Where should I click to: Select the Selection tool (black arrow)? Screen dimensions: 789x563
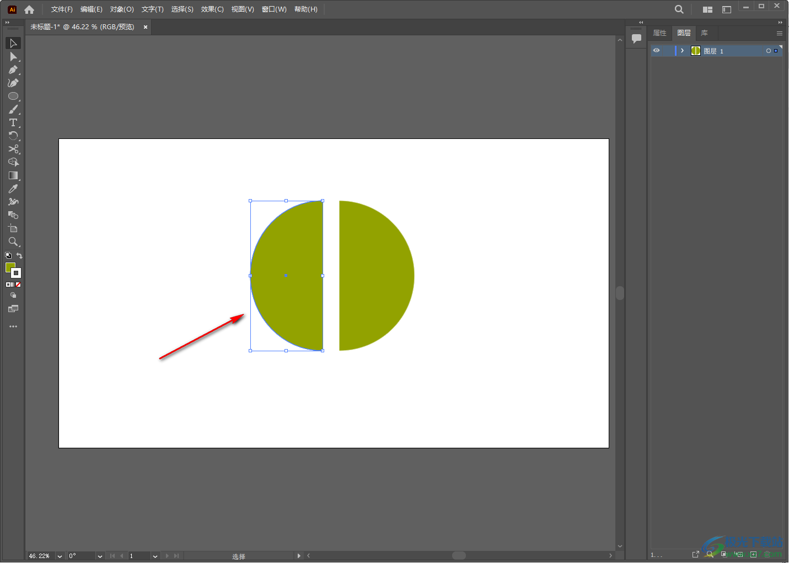(x=13, y=43)
